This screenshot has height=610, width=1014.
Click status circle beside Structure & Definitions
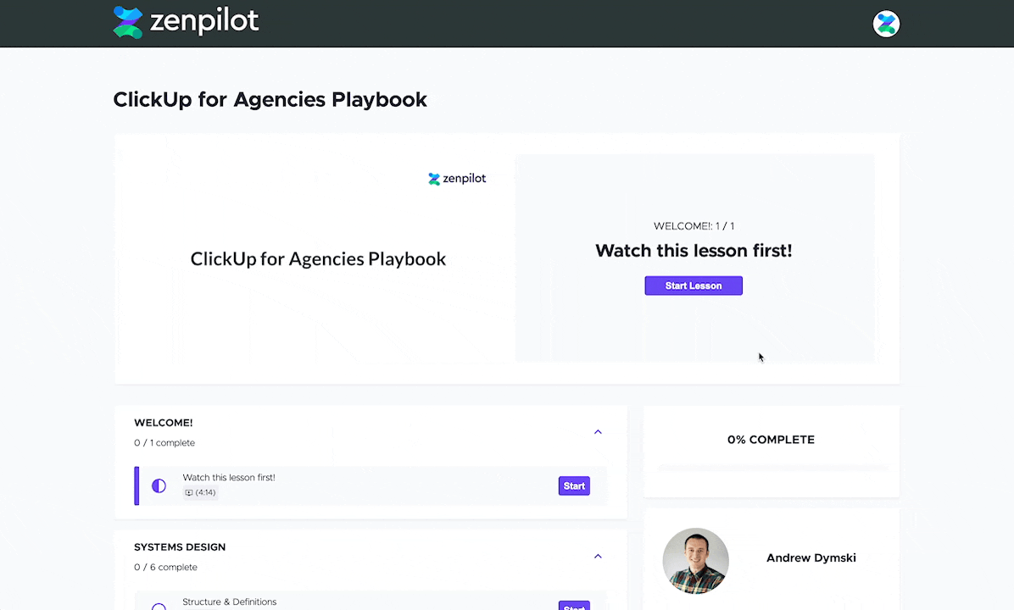tap(159, 606)
